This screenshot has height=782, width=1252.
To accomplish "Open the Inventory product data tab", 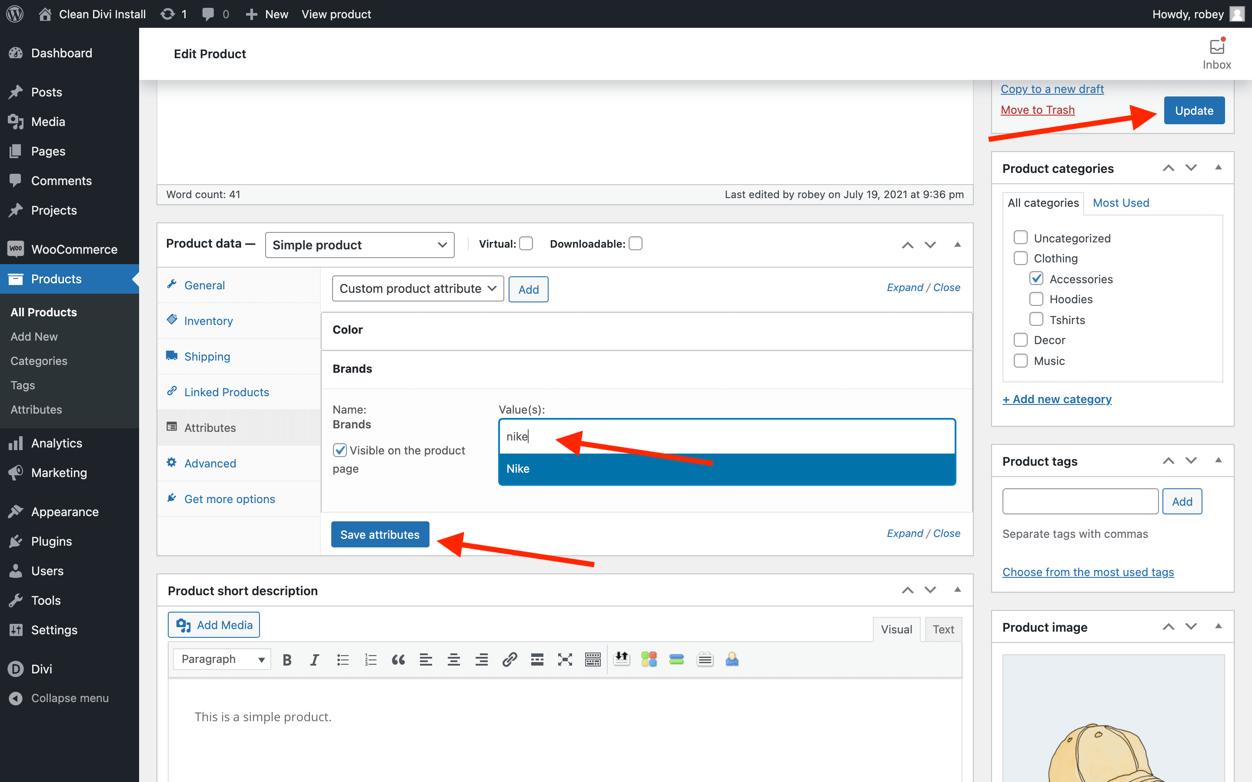I will 209,321.
